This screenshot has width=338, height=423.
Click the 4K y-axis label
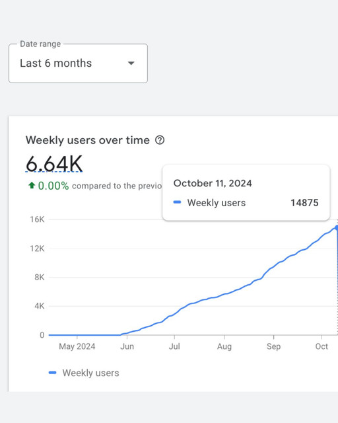(x=40, y=306)
